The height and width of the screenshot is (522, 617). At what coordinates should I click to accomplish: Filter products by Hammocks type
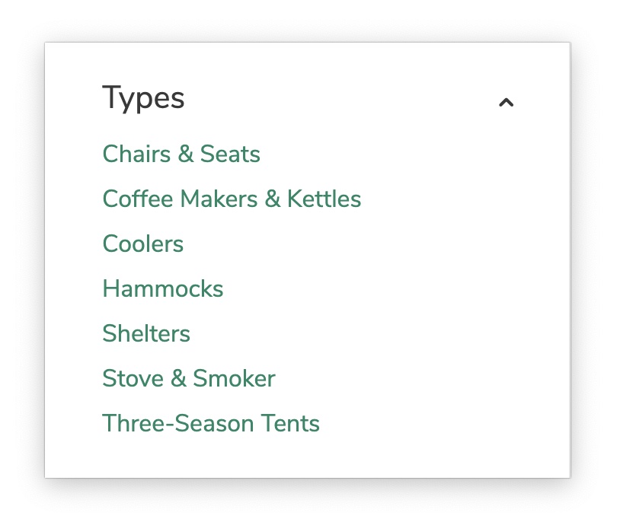click(163, 289)
